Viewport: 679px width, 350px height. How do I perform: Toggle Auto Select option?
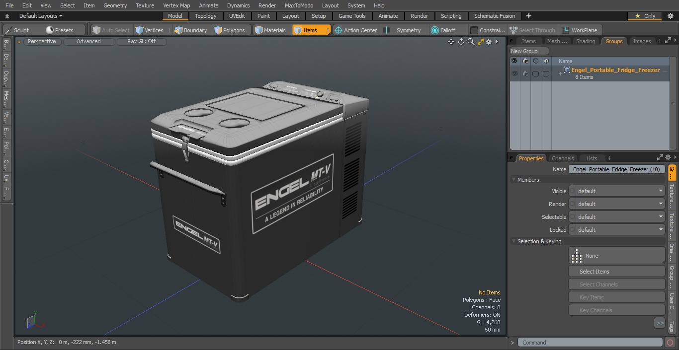[x=111, y=30]
